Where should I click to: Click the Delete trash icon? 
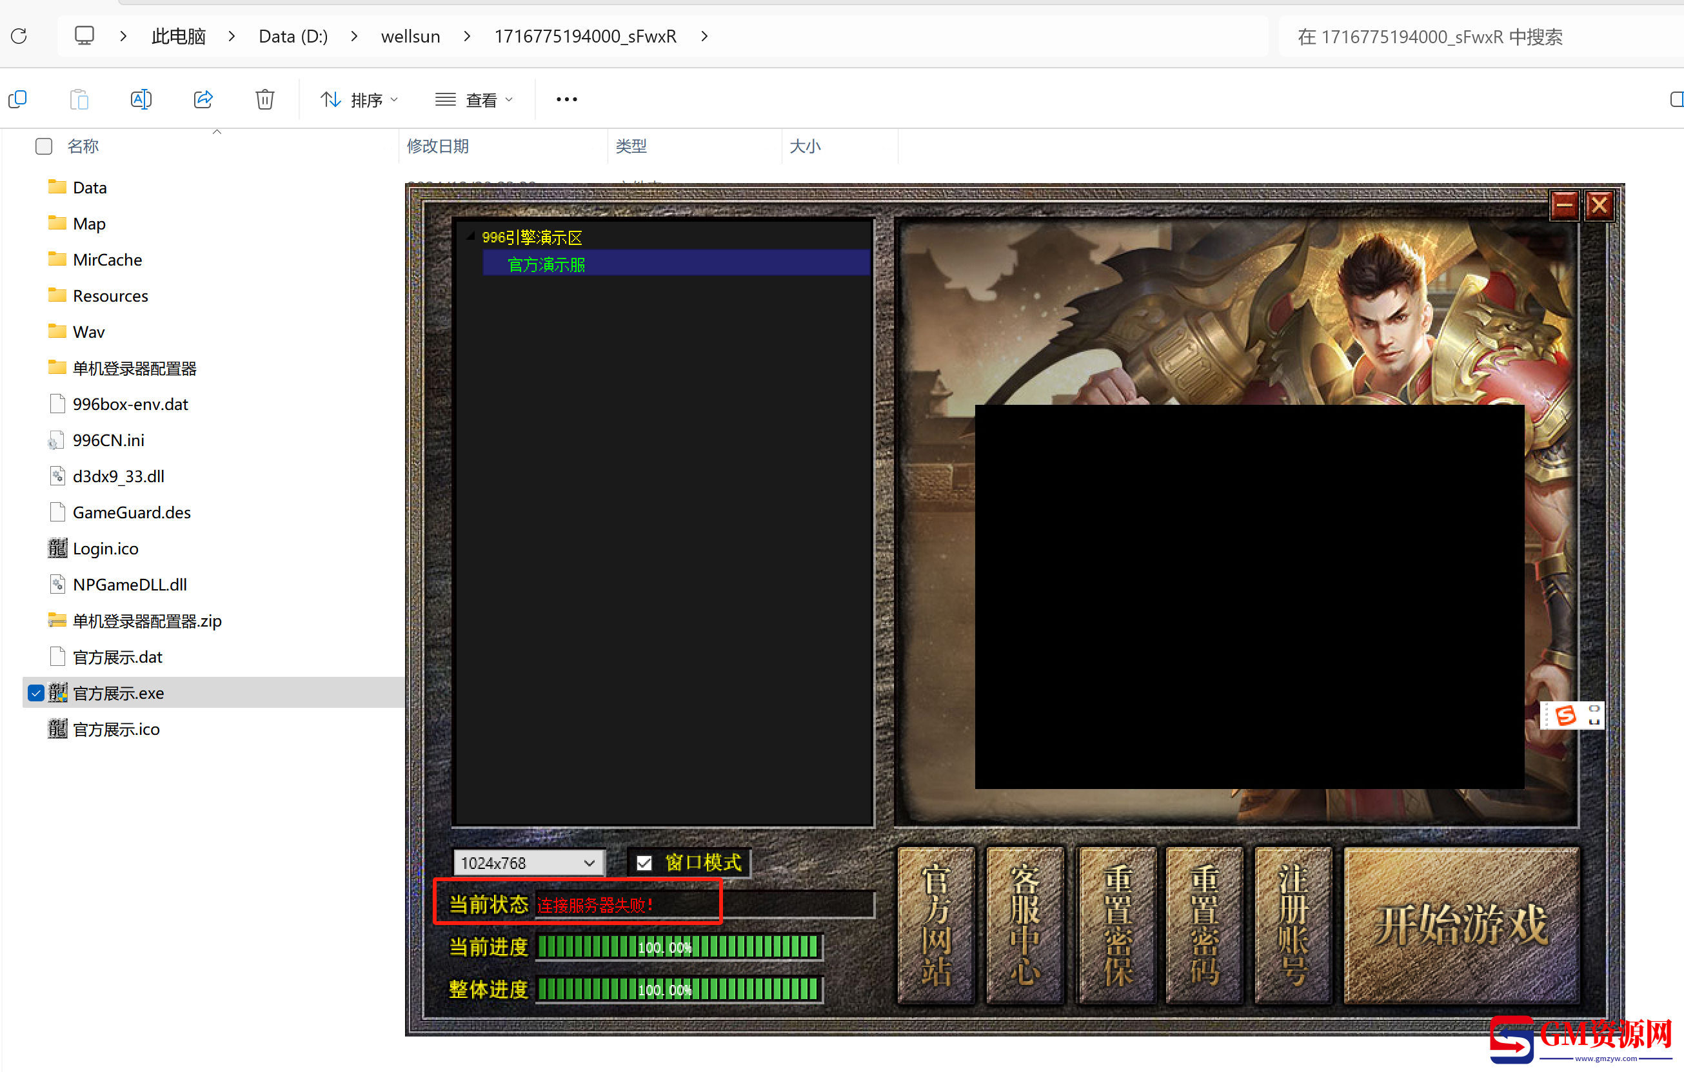pyautogui.click(x=264, y=99)
